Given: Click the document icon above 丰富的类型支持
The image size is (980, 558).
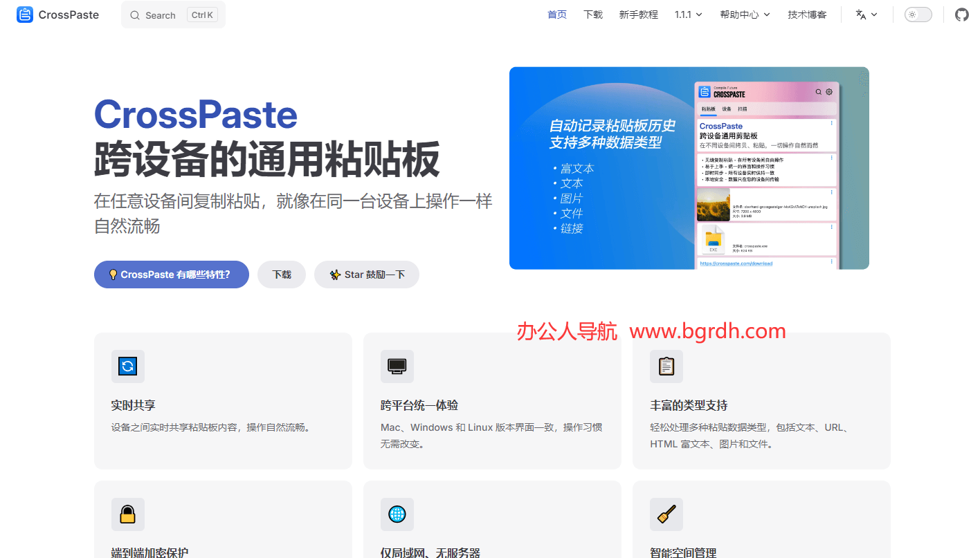Looking at the screenshot, I should coord(666,366).
